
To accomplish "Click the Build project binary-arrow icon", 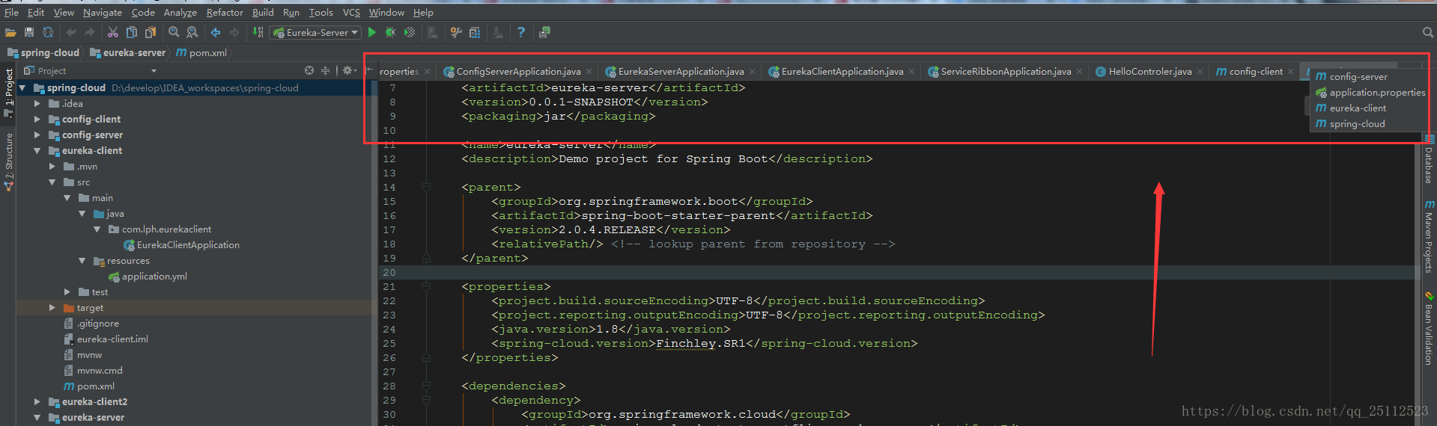I will 258,32.
